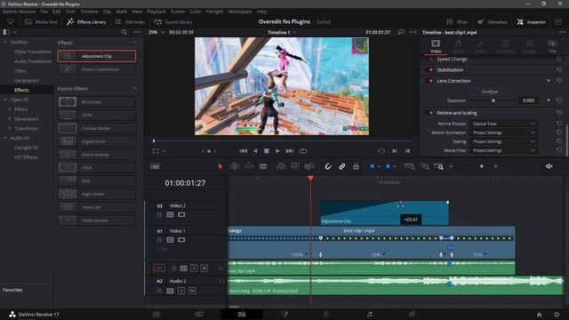Toggle the Loop playback icon

click(x=303, y=151)
